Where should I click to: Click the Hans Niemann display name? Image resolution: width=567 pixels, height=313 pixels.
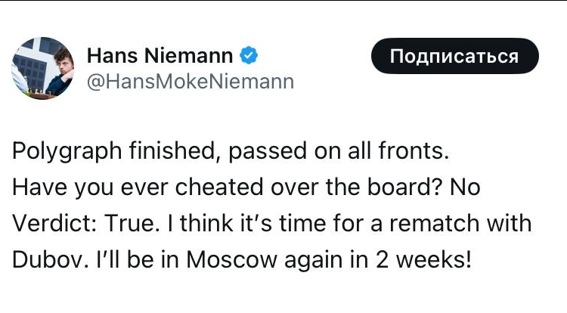[160, 56]
